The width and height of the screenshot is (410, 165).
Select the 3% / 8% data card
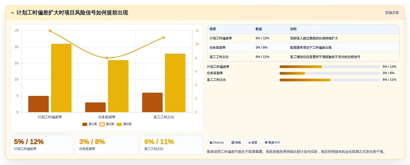point(107,145)
